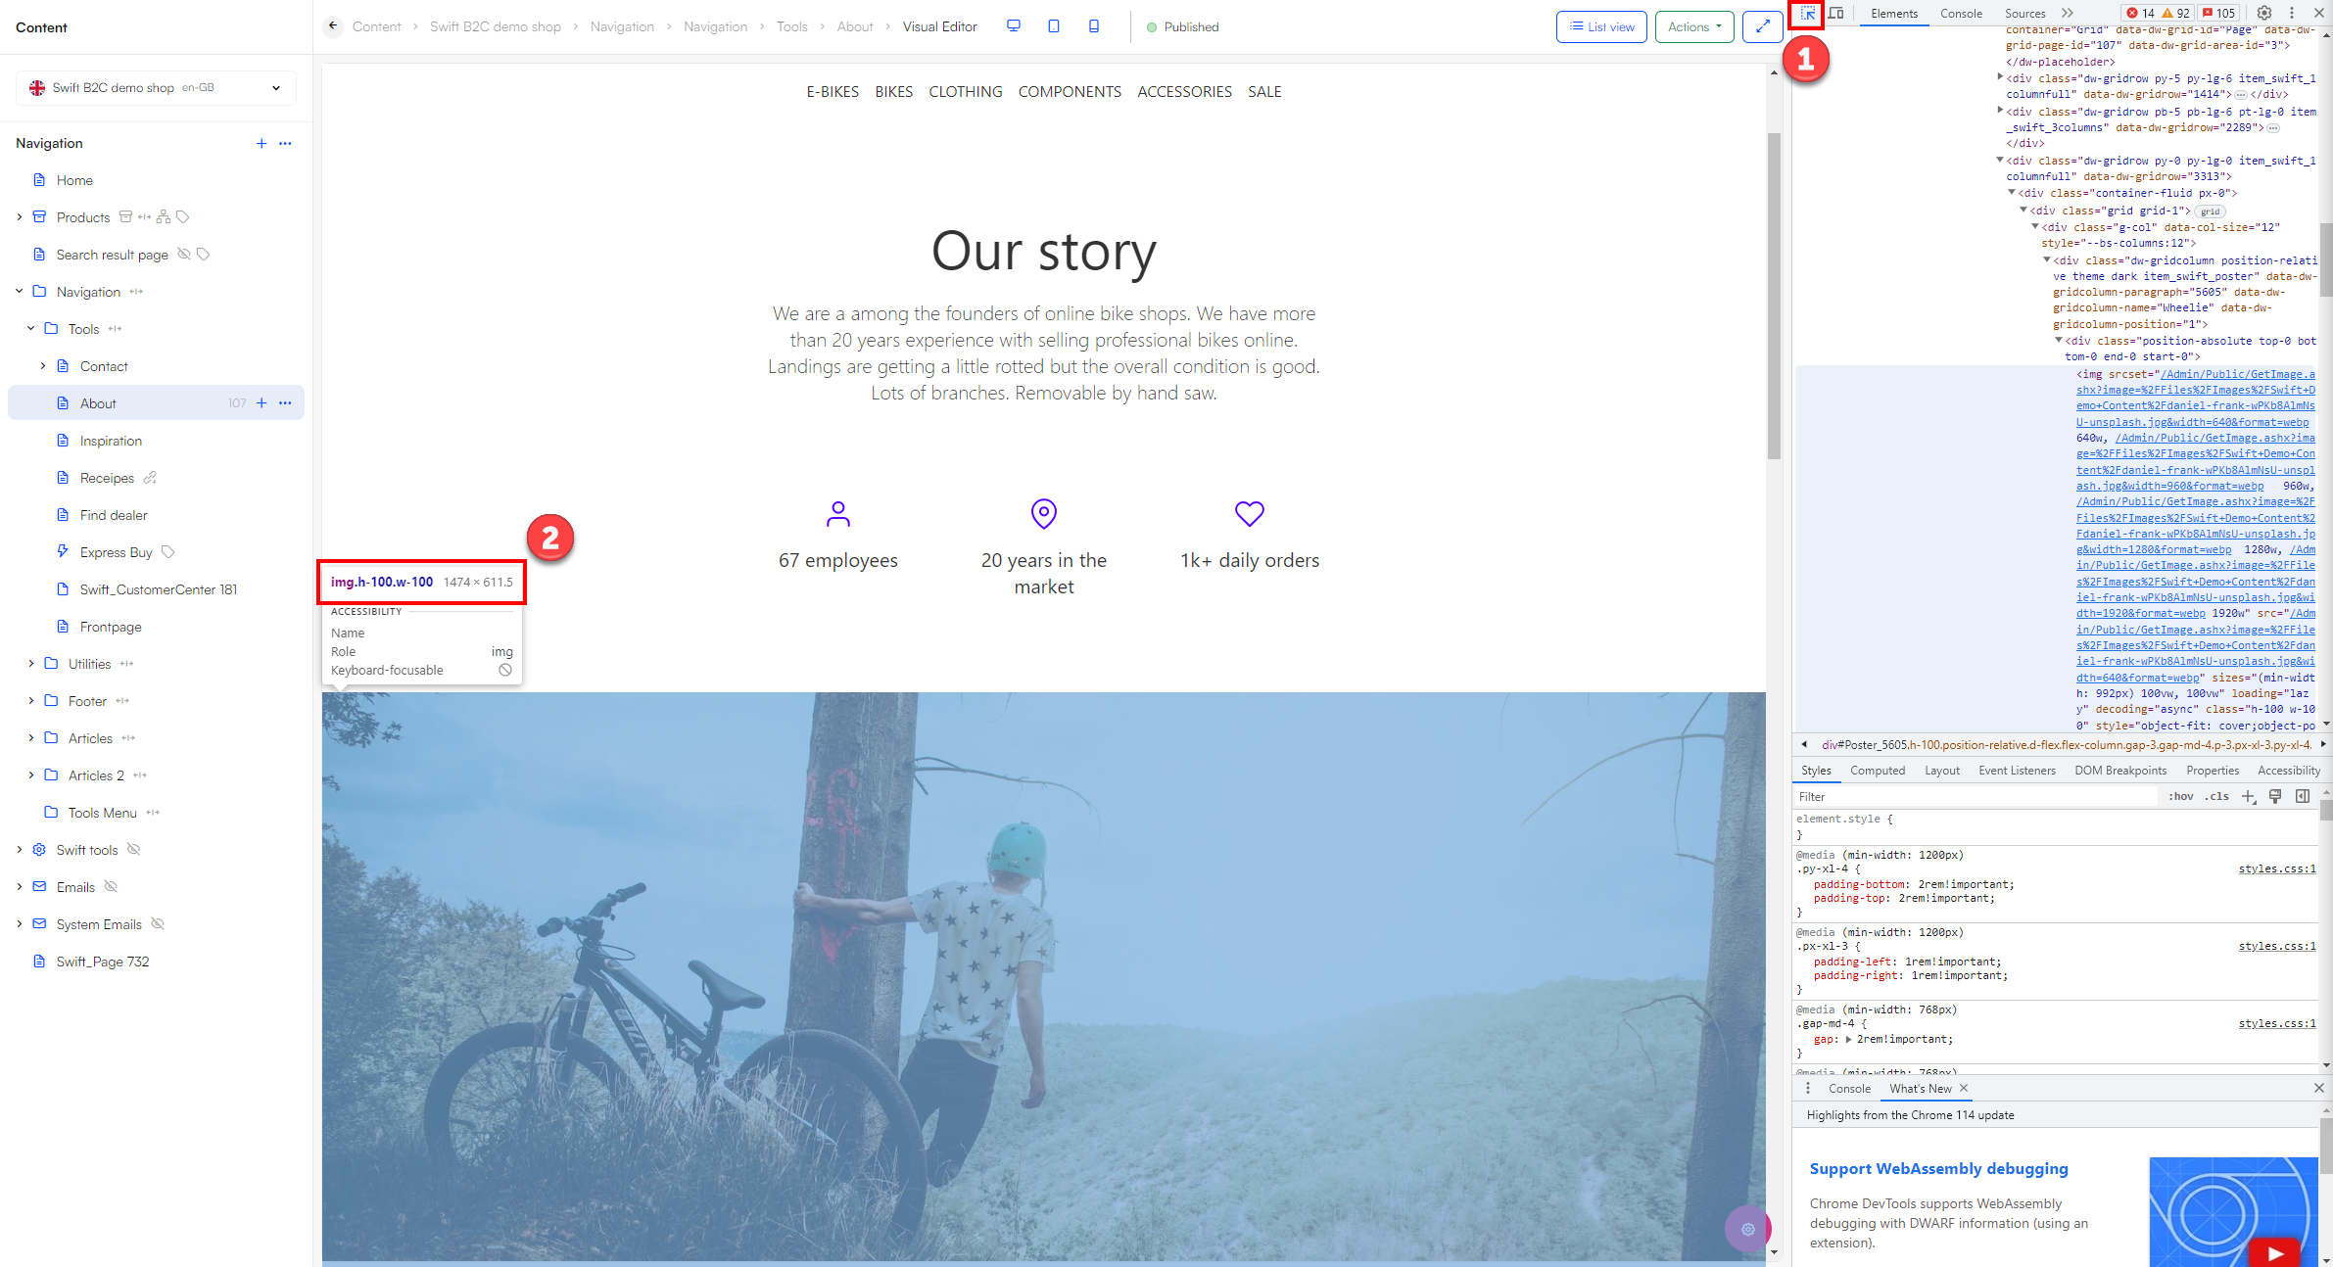Expand the Products tree node

(x=20, y=216)
